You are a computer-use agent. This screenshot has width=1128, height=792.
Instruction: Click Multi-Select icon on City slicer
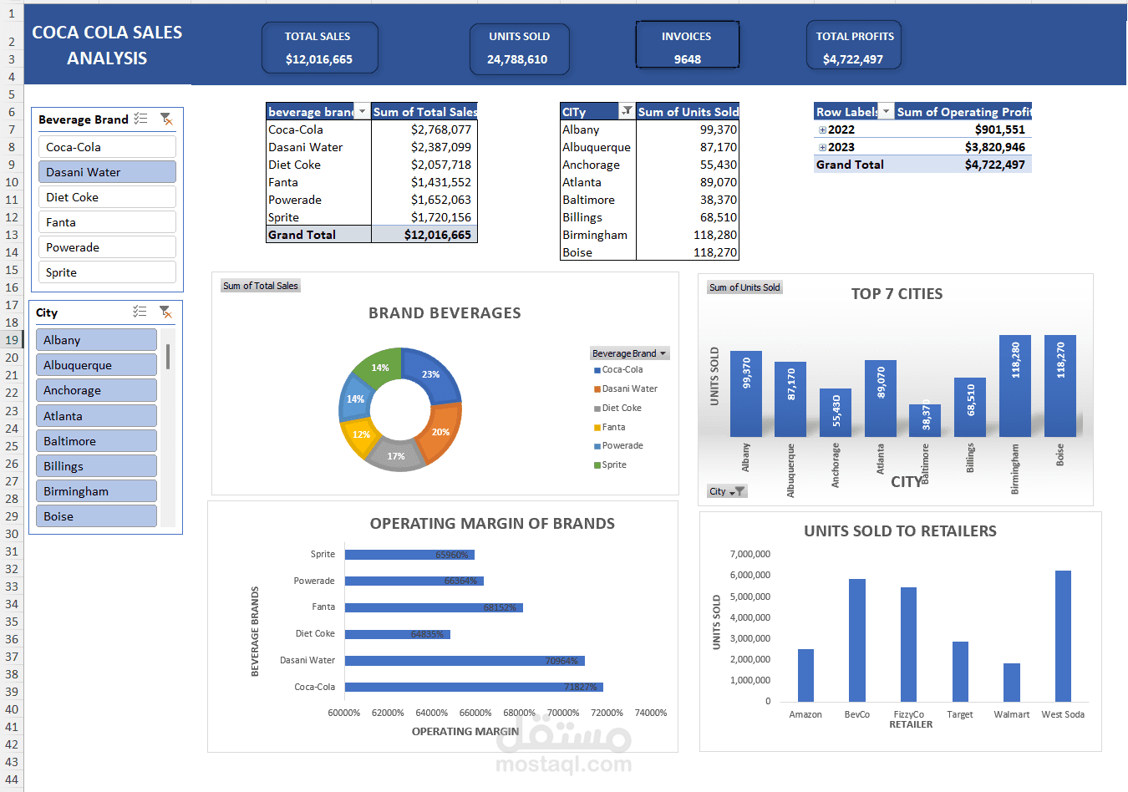tap(141, 312)
